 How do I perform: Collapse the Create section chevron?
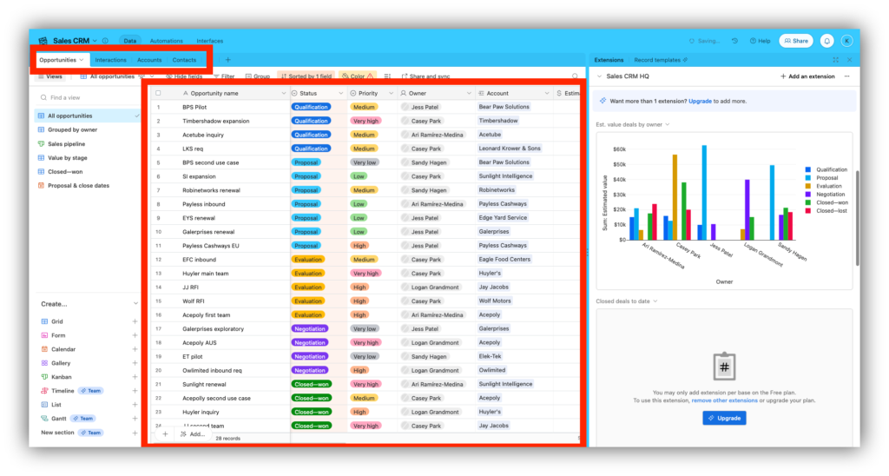click(x=135, y=304)
